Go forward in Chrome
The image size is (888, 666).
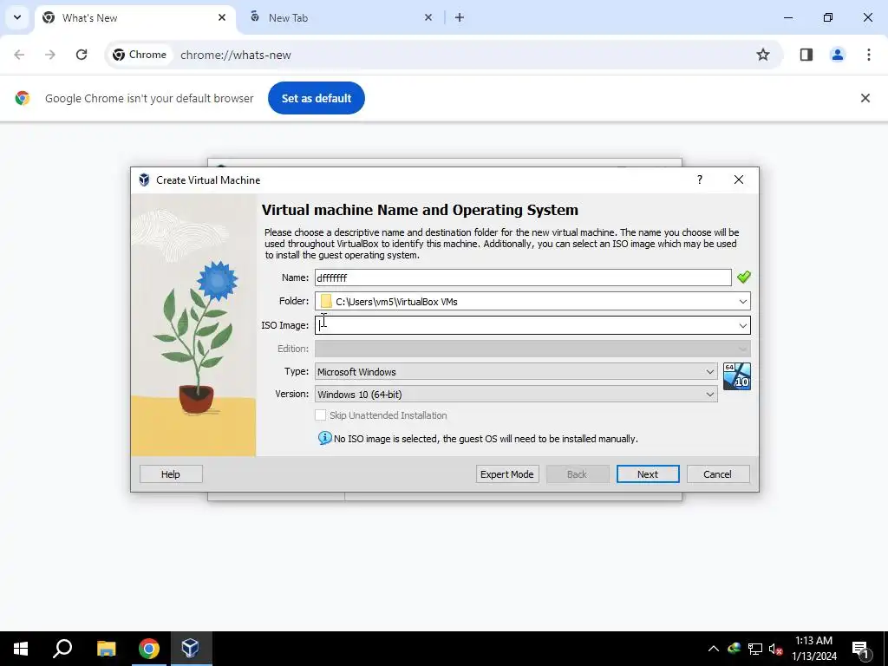50,55
